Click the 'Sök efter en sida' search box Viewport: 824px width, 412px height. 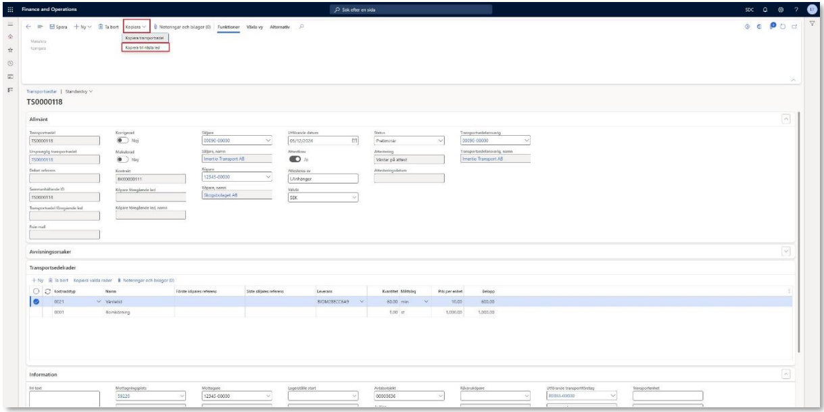411,9
